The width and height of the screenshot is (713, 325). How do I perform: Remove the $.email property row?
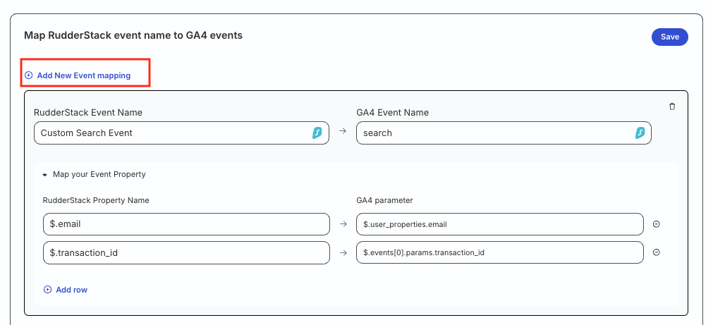[x=656, y=224]
